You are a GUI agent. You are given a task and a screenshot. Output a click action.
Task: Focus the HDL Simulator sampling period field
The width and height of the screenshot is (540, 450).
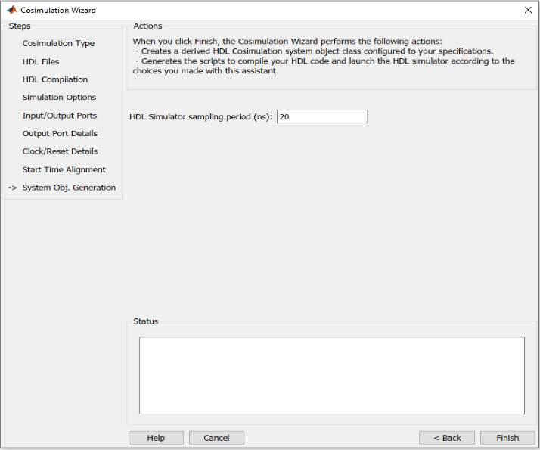coord(321,116)
